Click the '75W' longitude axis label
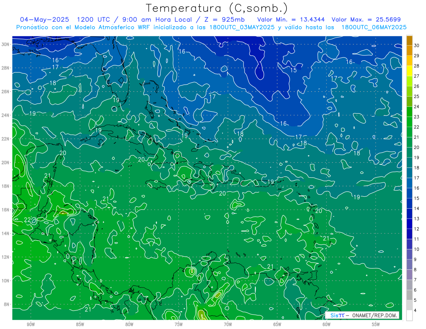The height and width of the screenshot is (329, 426). [179, 324]
